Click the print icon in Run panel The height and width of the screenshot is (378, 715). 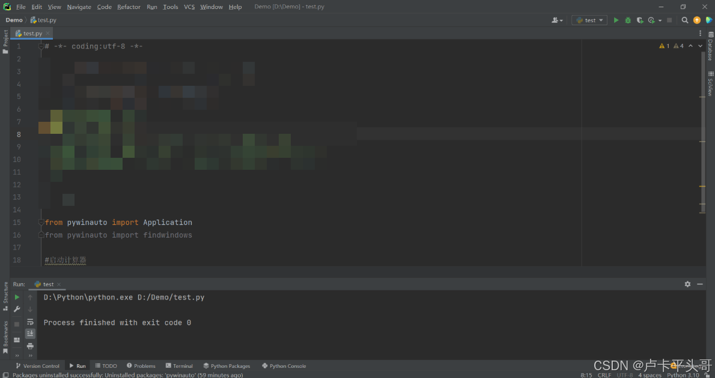click(30, 346)
